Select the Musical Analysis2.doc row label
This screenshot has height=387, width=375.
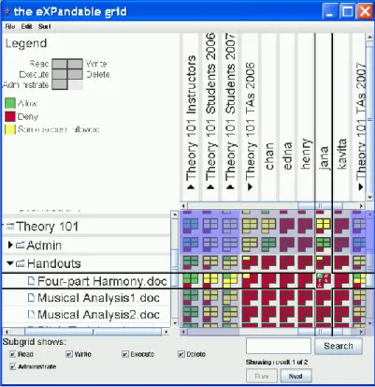click(x=98, y=315)
